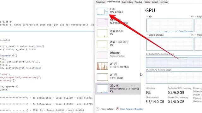The image size is (202, 113).
Task: Collapse view with Fewer details
Action: [107, 109]
